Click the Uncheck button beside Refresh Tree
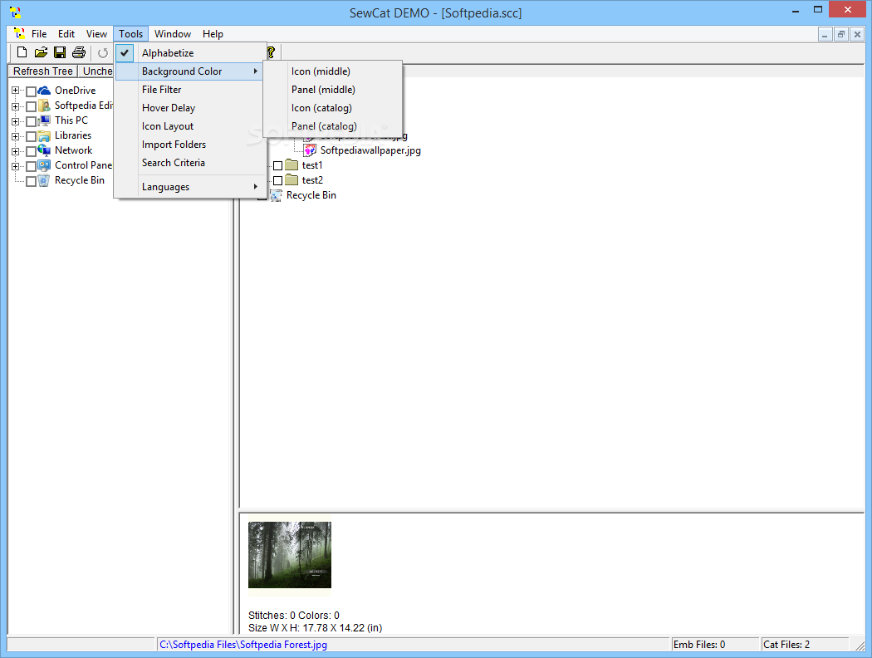The height and width of the screenshot is (658, 872). coord(96,71)
